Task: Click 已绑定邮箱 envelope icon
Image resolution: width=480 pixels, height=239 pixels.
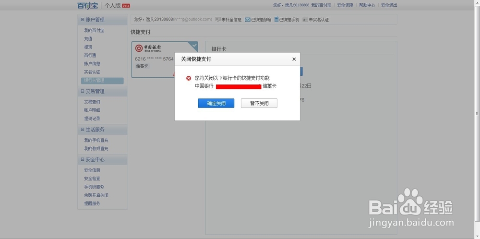Action: pyautogui.click(x=248, y=20)
